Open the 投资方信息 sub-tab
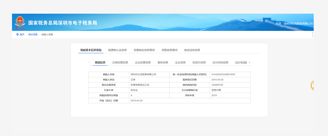Screen dimensions: 328x136 pos(199,63)
